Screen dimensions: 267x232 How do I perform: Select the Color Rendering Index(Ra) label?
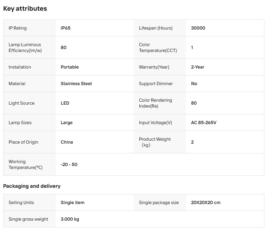click(x=155, y=103)
